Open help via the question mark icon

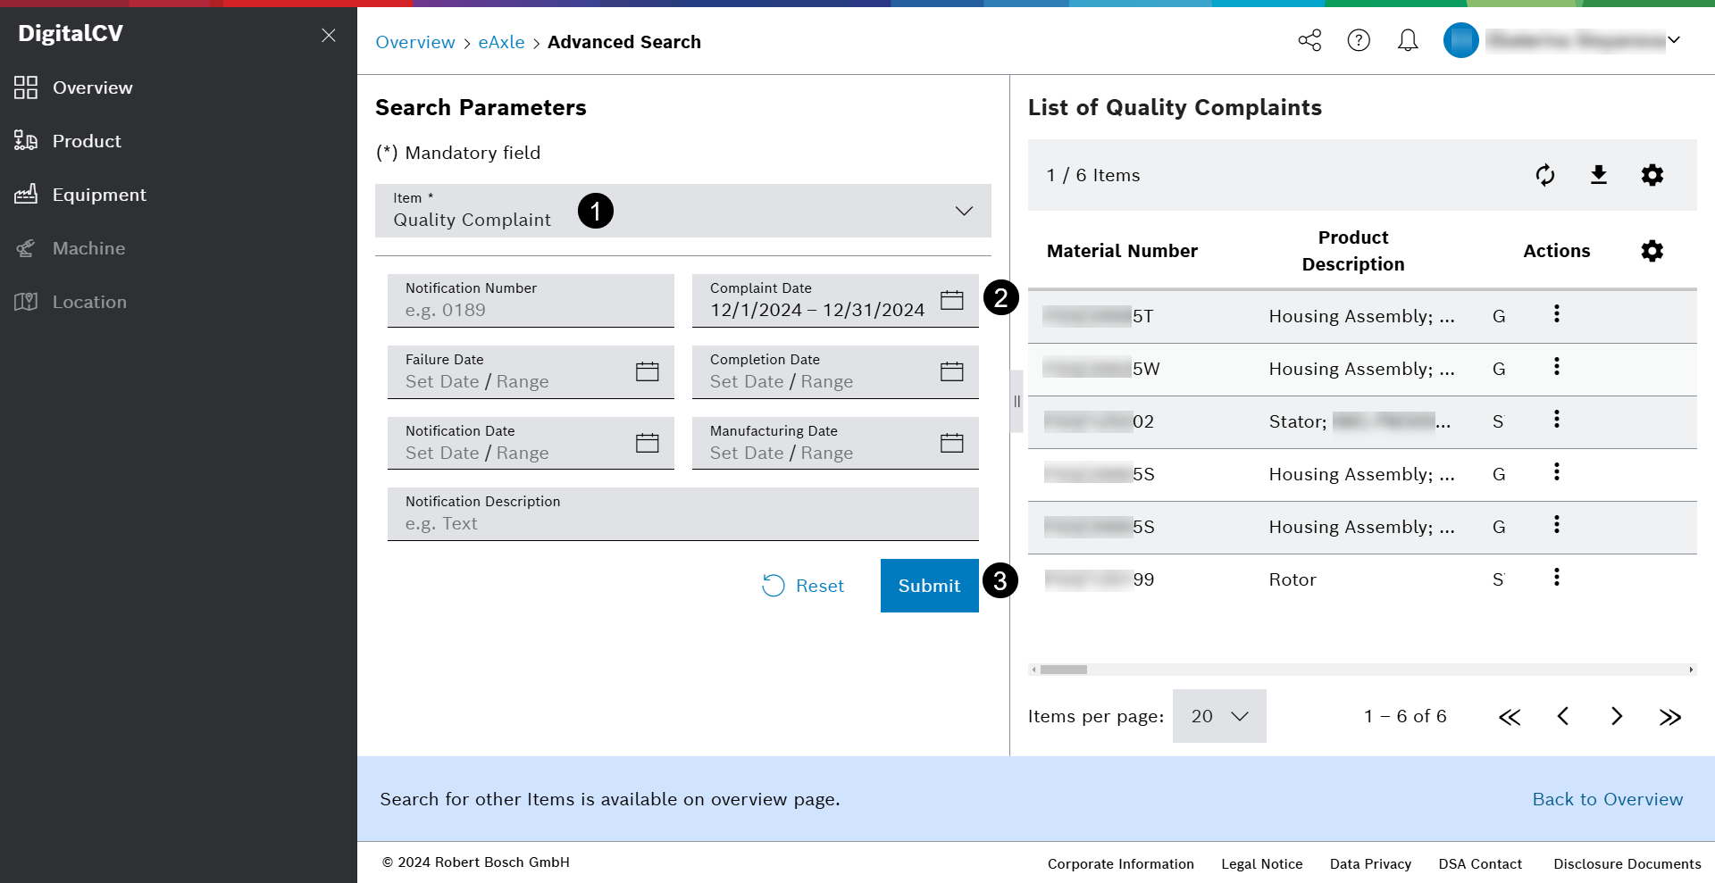1359,40
